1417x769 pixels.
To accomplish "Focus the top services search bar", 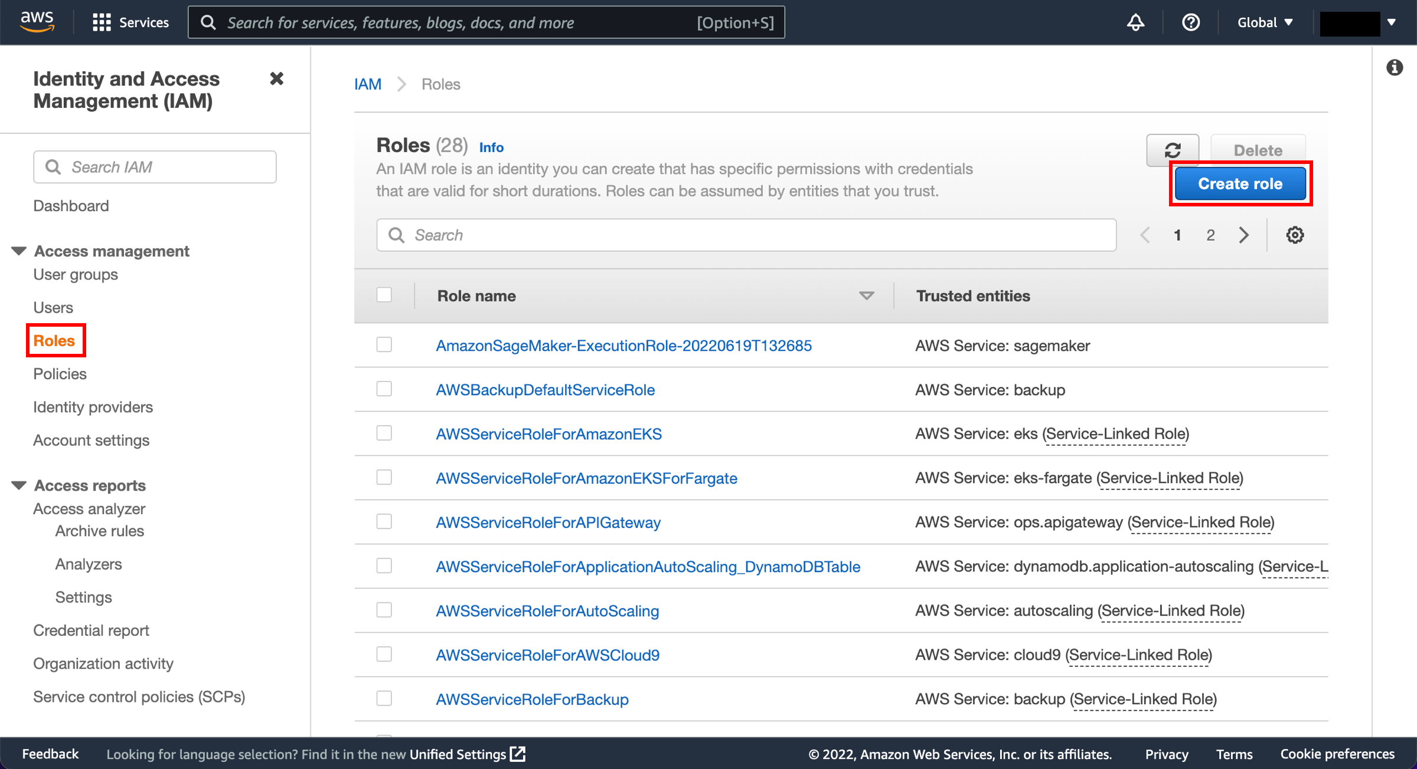I will coord(487,22).
